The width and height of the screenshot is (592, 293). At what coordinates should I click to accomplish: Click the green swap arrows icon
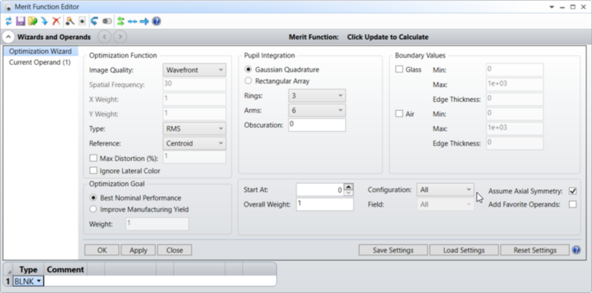click(x=121, y=21)
